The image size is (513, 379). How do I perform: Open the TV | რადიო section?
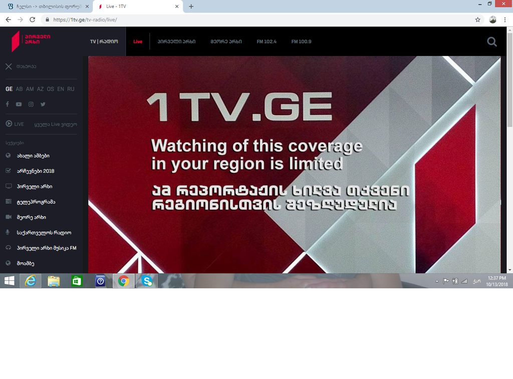(x=104, y=42)
